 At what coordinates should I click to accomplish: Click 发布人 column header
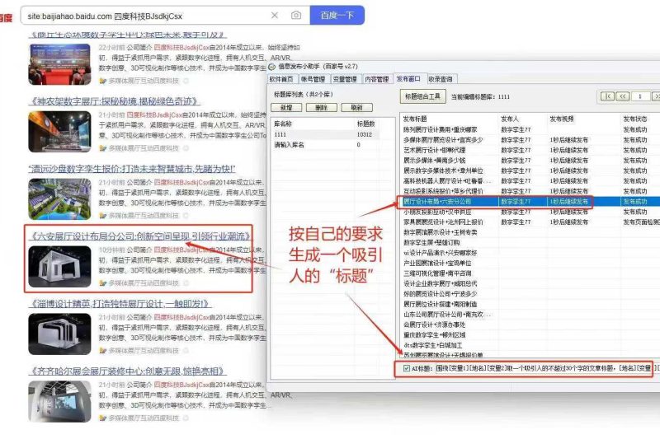(x=510, y=119)
